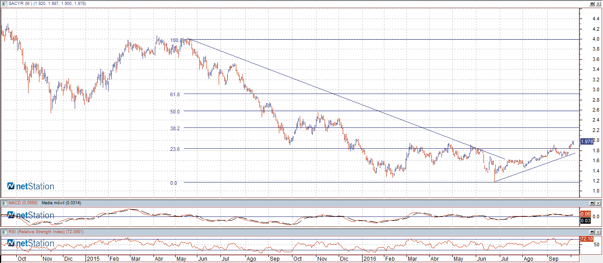Click the 61.8 Fibonacci level label

(175, 94)
